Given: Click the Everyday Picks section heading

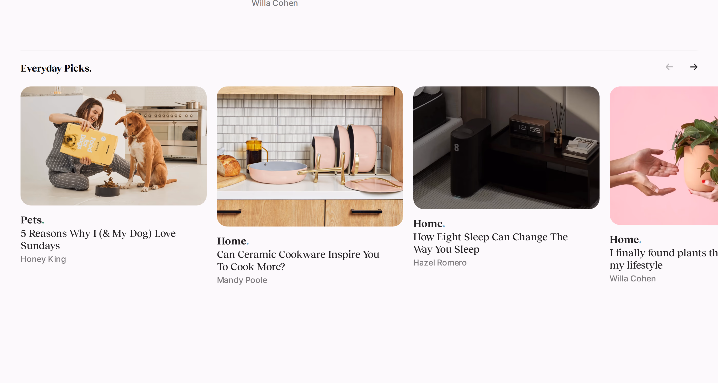Looking at the screenshot, I should coord(56,68).
